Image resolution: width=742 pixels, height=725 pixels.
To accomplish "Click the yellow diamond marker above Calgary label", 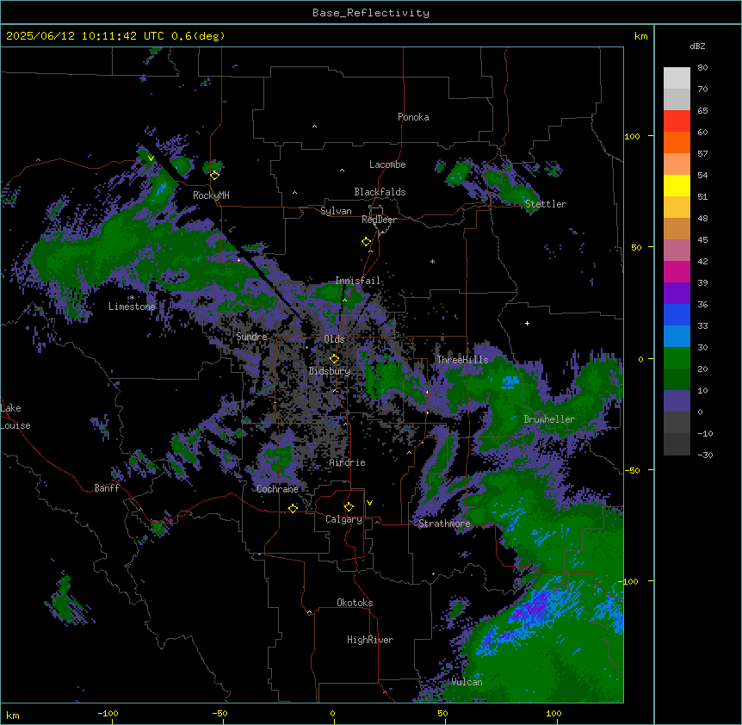I will (x=349, y=507).
